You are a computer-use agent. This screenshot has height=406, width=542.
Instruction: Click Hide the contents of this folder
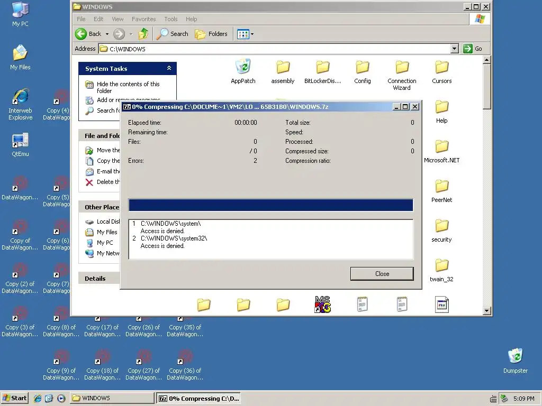tap(122, 87)
